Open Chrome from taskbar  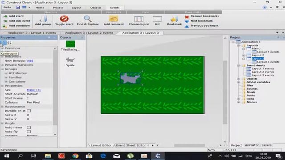pyautogui.click(x=75, y=156)
